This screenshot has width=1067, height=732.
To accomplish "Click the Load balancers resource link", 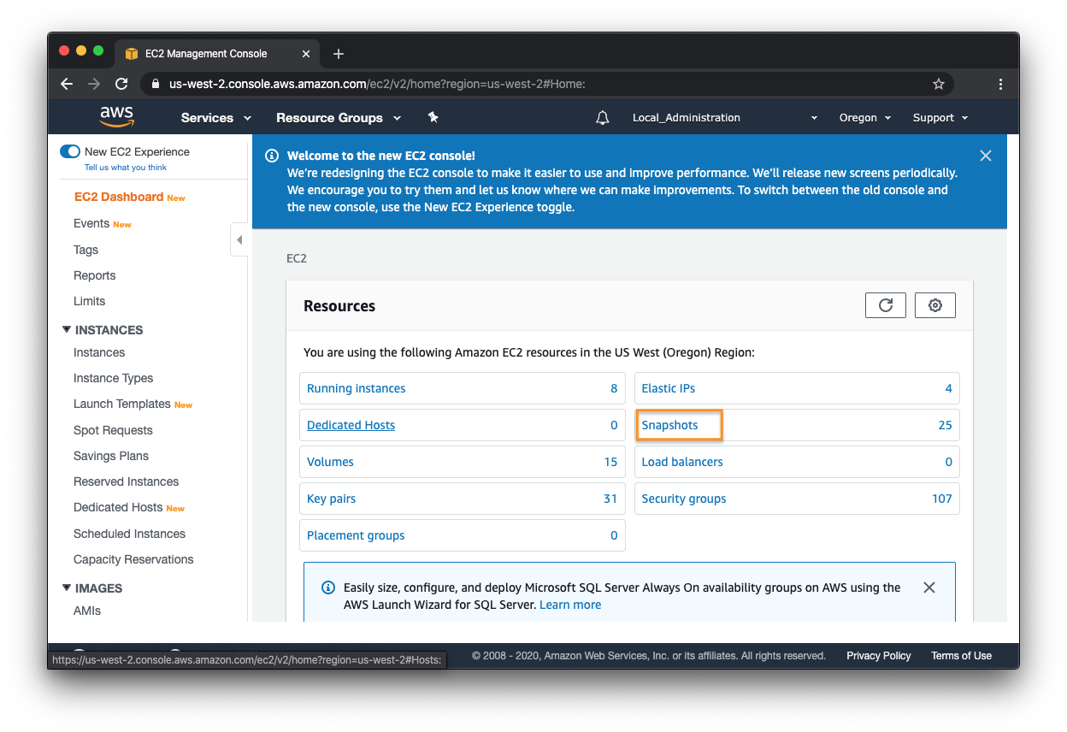I will tap(682, 462).
